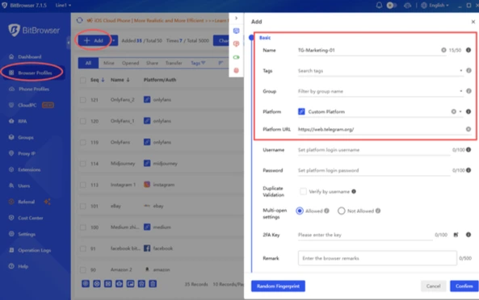The width and height of the screenshot is (479, 300).
Task: Tick the Verify by username checkbox
Action: point(303,191)
